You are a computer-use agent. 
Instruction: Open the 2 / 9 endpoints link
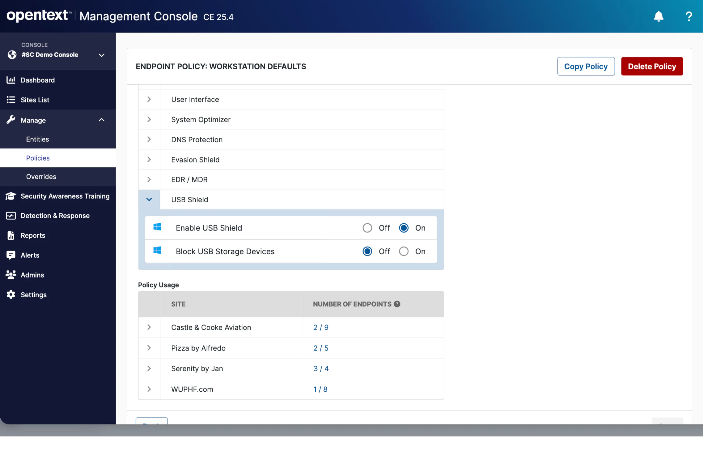click(321, 327)
